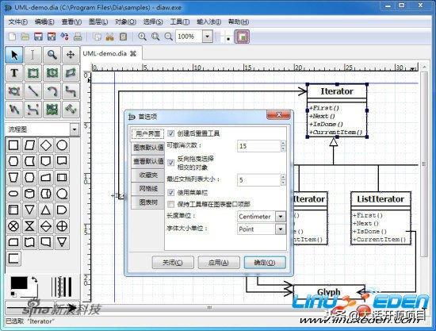Image resolution: width=436 pixels, height=331 pixels.
Task: Click the black foreground color swatch
Action: 19,283
